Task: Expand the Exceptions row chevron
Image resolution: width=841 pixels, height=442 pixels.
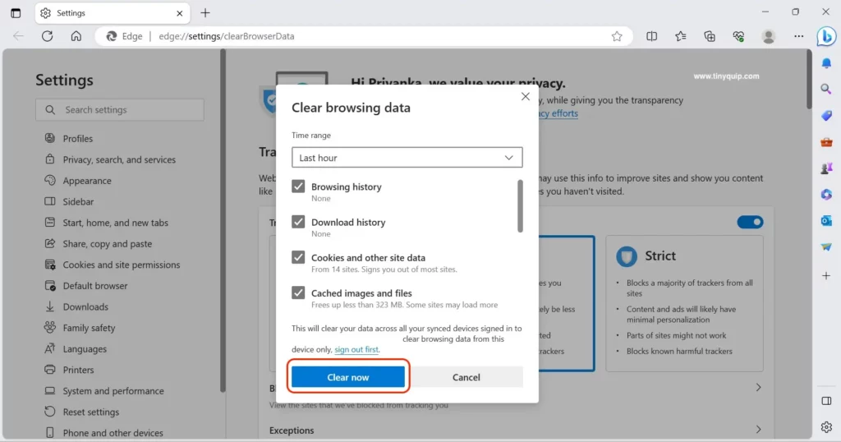Action: 758,429
